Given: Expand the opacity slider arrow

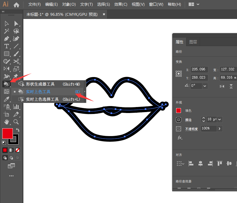Looking at the screenshot, I should pyautogui.click(x=220, y=129).
